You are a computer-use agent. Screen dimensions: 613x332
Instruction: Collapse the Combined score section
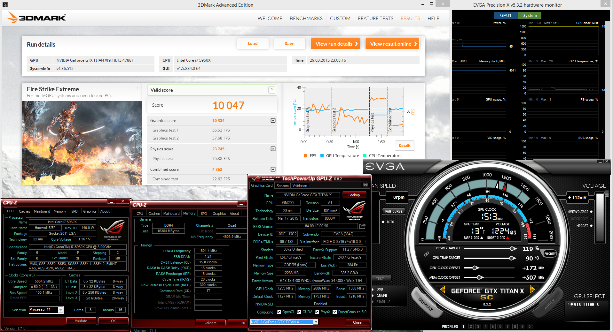click(x=273, y=169)
